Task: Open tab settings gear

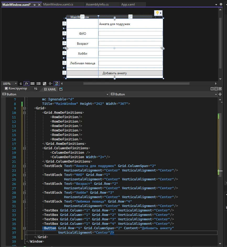Action: point(221,4)
